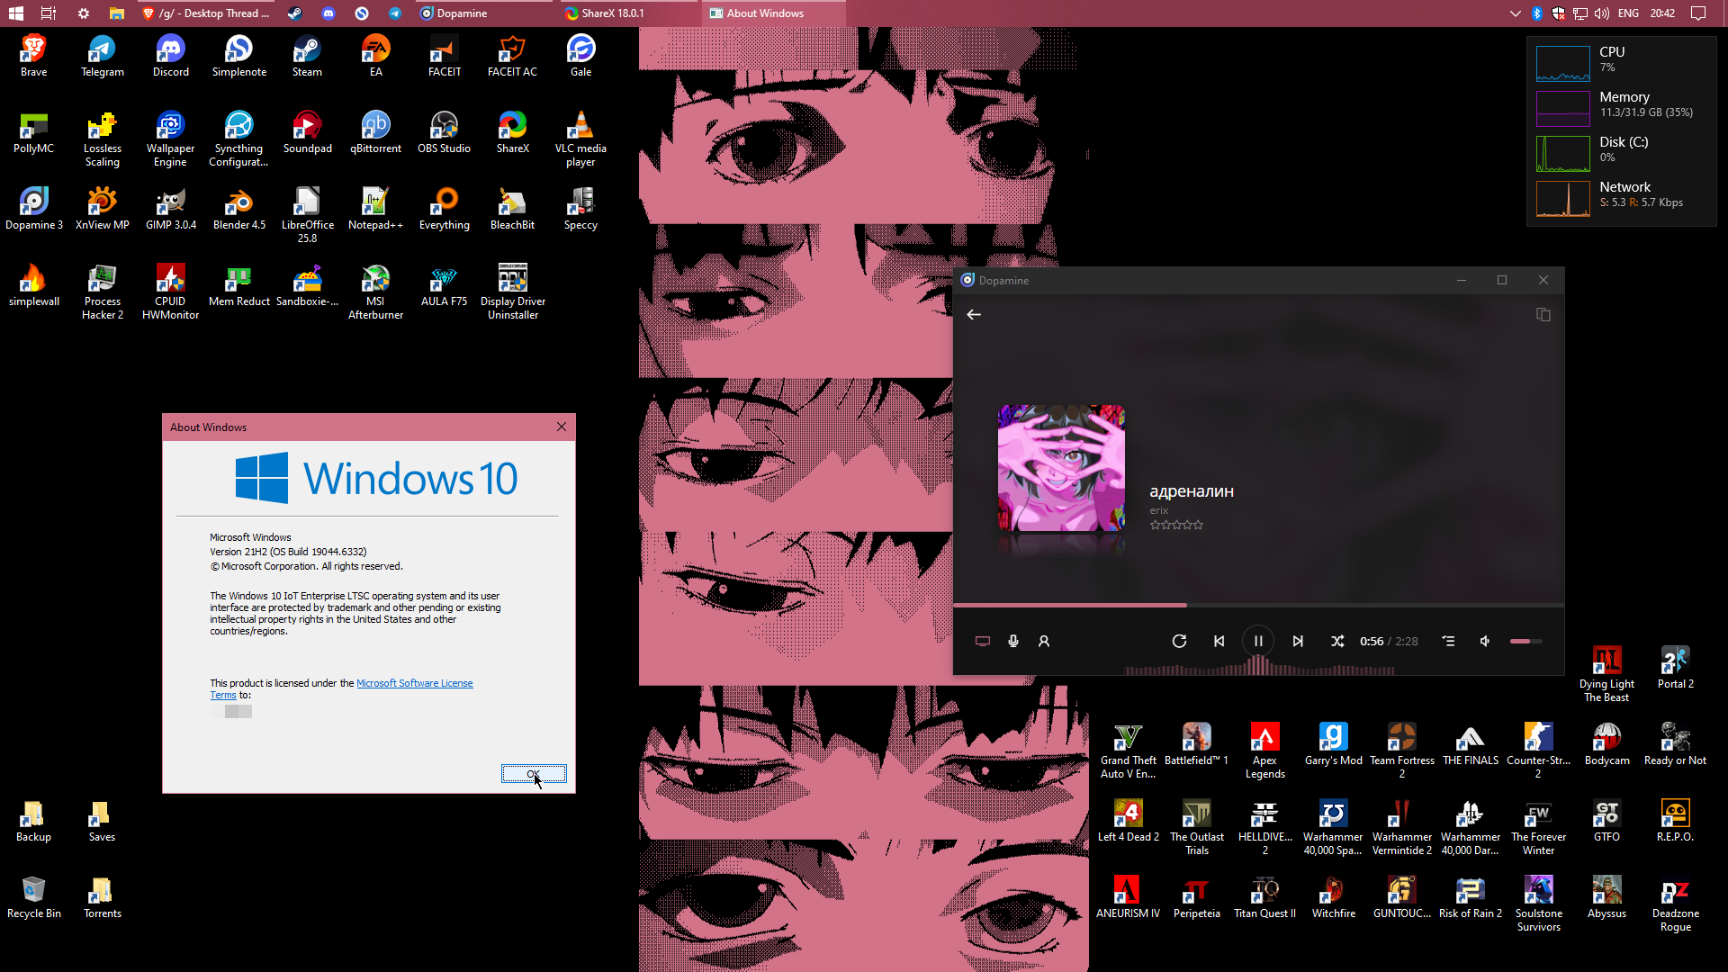Screen dimensions: 1728x972
Task: Open artist information via person icon
Action: tap(1044, 641)
